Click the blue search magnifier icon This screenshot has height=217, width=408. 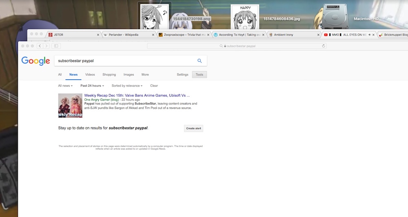point(200,61)
